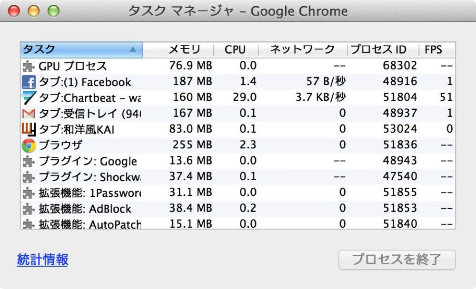Sort the table by ネットワーク column

pos(302,49)
